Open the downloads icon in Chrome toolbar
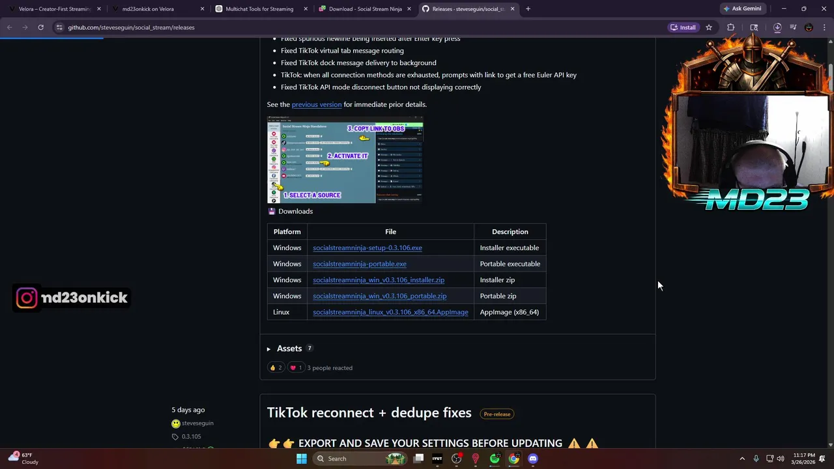 tap(777, 27)
